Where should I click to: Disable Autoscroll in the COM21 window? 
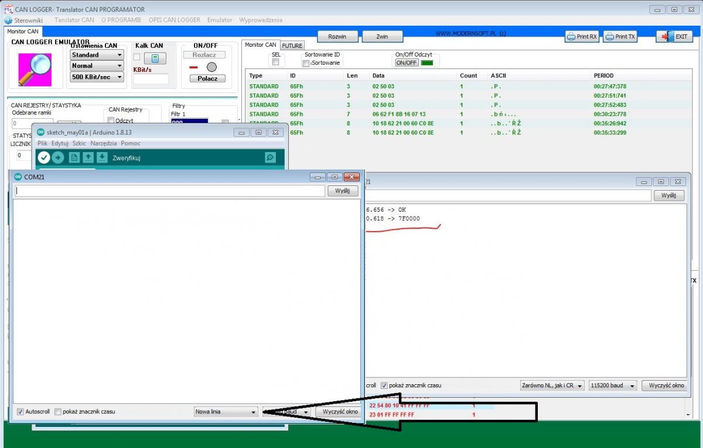tap(21, 412)
